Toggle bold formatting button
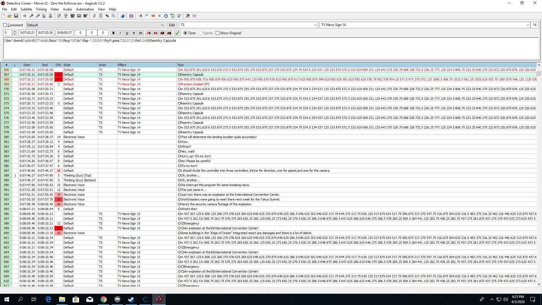Screen dimensions: 542x305 coord(113,33)
